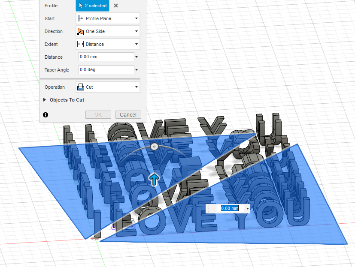Open the Extent dropdown
This screenshot has height=267, width=355.
click(137, 44)
